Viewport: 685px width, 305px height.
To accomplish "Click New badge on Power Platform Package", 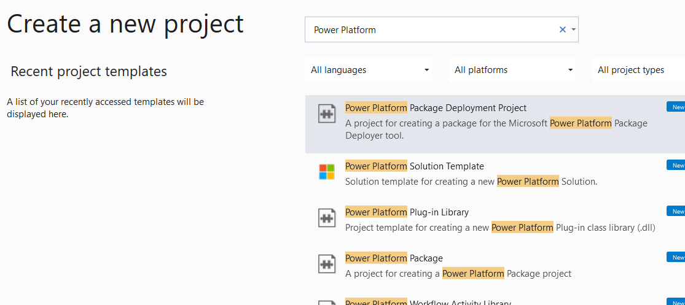I will click(x=676, y=257).
